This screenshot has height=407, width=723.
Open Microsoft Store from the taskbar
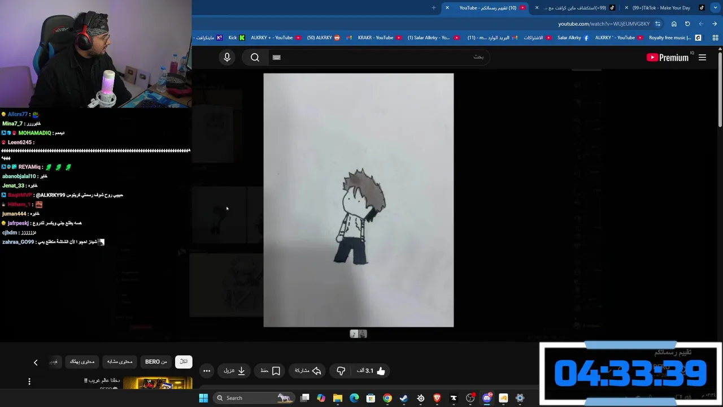pyautogui.click(x=371, y=398)
